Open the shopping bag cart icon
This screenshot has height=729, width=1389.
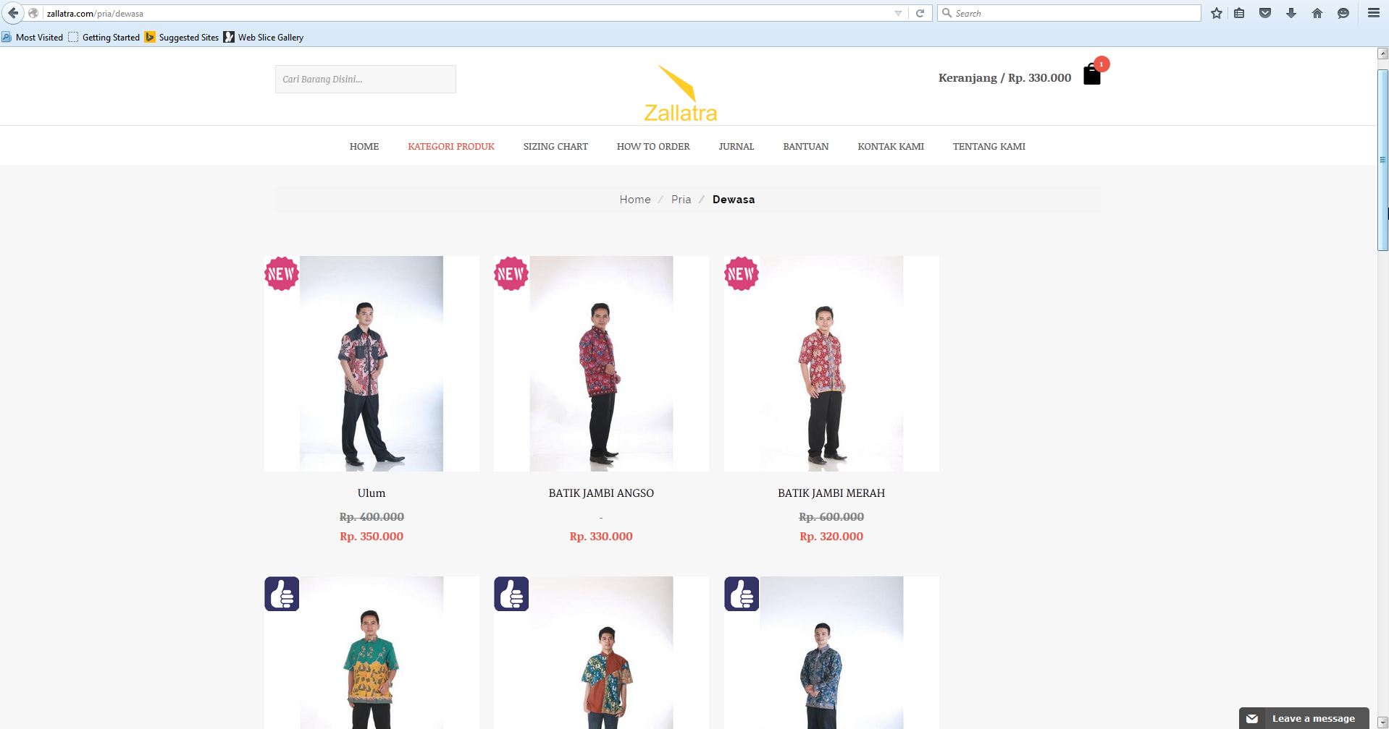(x=1092, y=74)
